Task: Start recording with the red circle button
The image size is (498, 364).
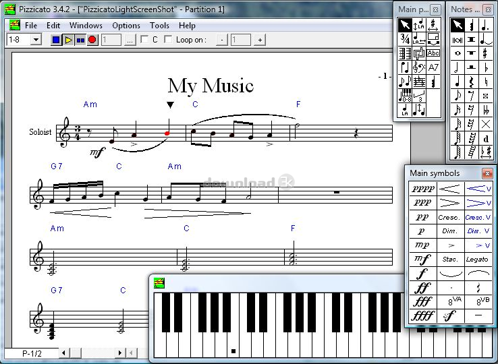Action: 92,40
